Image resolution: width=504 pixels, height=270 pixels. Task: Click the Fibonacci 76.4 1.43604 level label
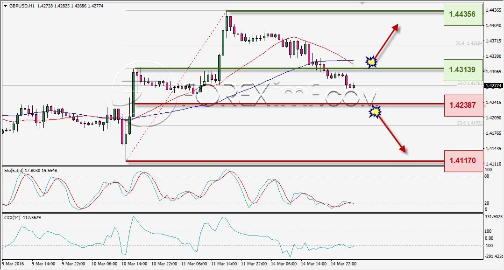pos(469,43)
